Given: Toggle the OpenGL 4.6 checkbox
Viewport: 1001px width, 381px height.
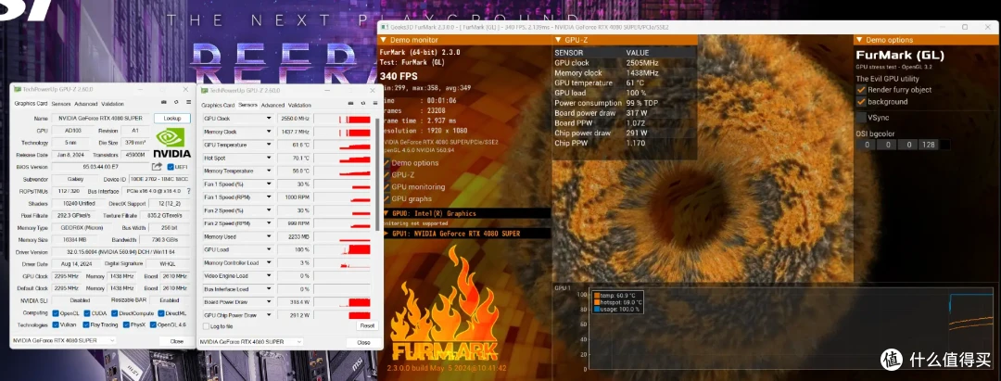Looking at the screenshot, I should pos(153,324).
